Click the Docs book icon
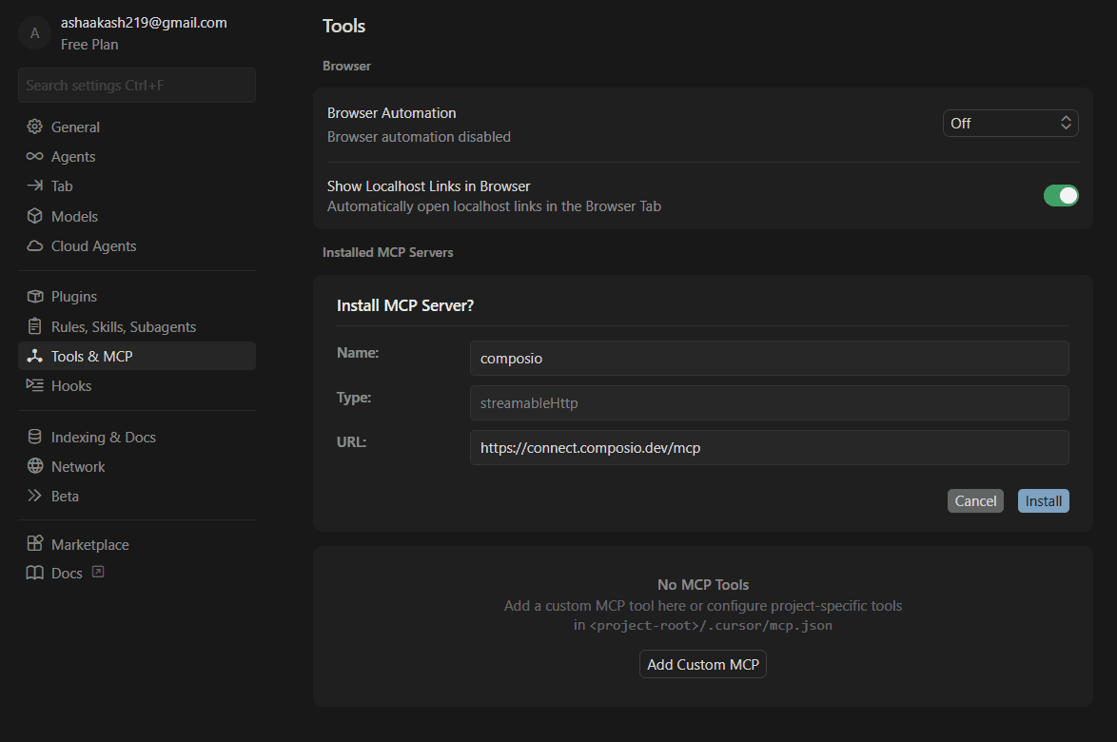Image resolution: width=1117 pixels, height=742 pixels. 34,573
